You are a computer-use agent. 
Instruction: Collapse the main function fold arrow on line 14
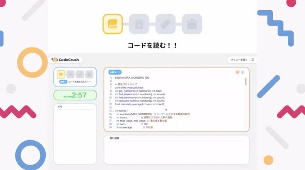click(113, 111)
